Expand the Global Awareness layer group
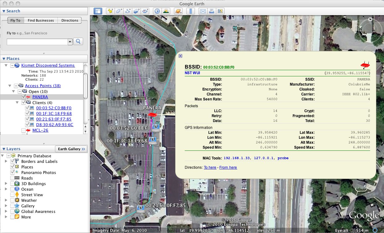 [x=6, y=212]
